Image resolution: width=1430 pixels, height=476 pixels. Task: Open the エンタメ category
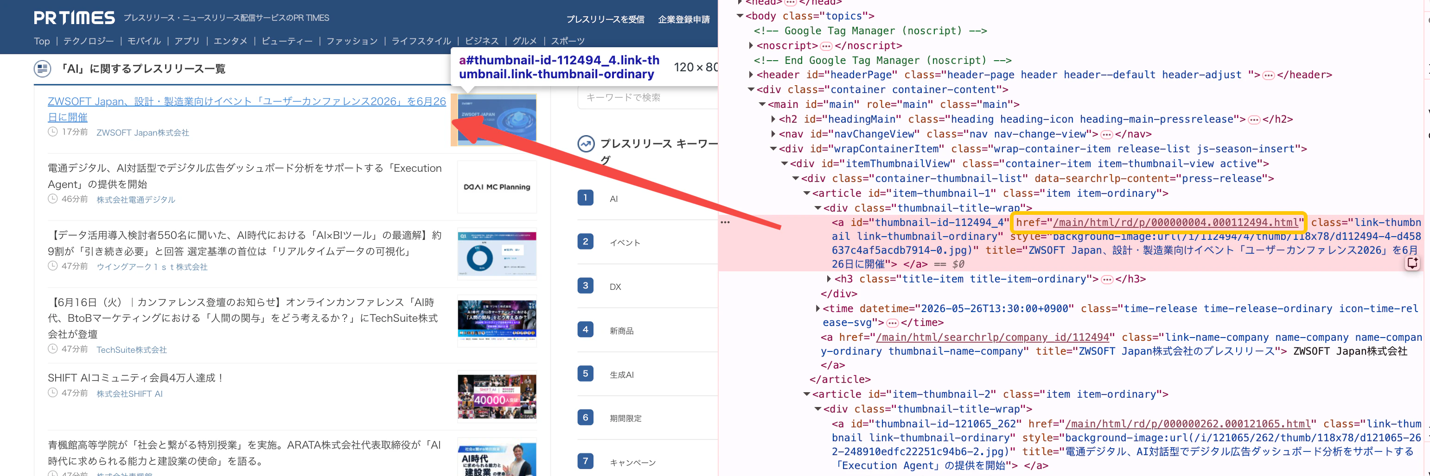[x=230, y=41]
